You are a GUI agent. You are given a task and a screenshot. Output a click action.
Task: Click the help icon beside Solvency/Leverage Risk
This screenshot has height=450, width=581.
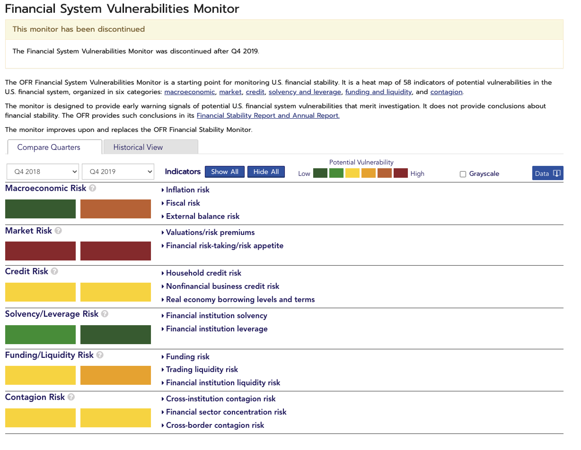click(x=104, y=314)
